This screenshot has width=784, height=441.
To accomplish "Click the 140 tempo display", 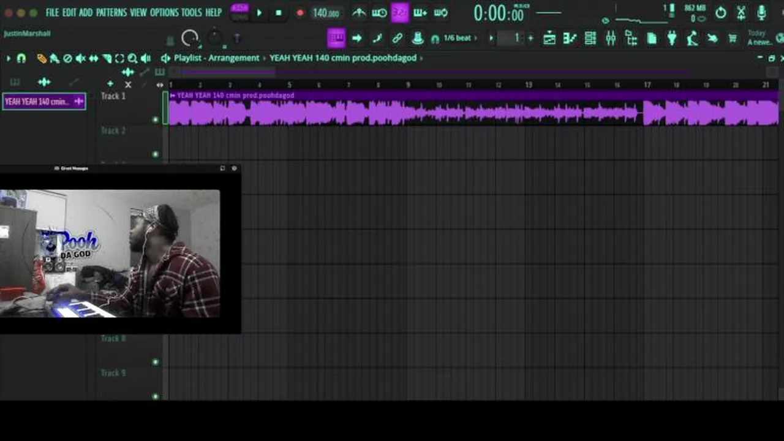I will click(325, 13).
